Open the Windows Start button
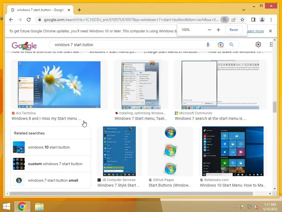Image resolution: width=282 pixels, height=212 pixels. [7, 206]
